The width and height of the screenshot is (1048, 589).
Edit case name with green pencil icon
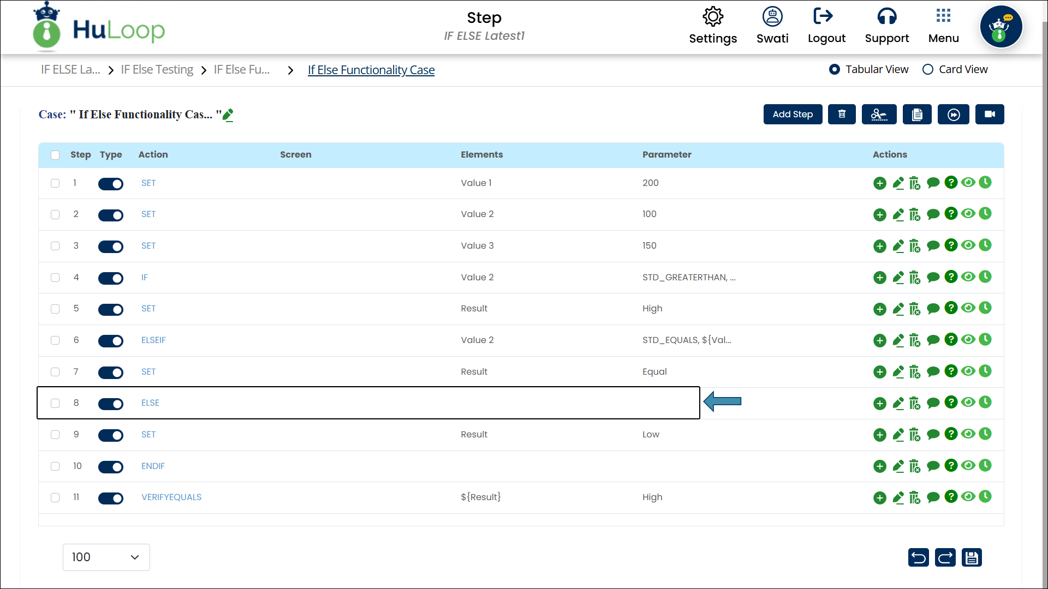228,115
